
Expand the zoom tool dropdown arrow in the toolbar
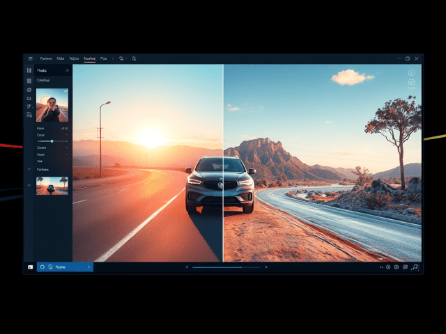pyautogui.click(x=125, y=59)
